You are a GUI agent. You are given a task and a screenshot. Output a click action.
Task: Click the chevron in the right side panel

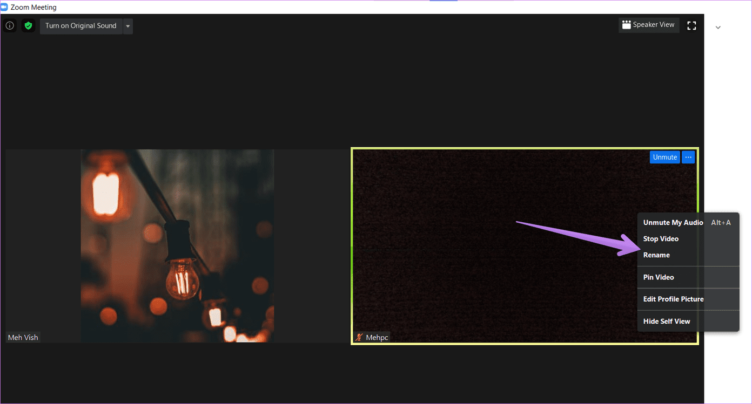tap(718, 28)
